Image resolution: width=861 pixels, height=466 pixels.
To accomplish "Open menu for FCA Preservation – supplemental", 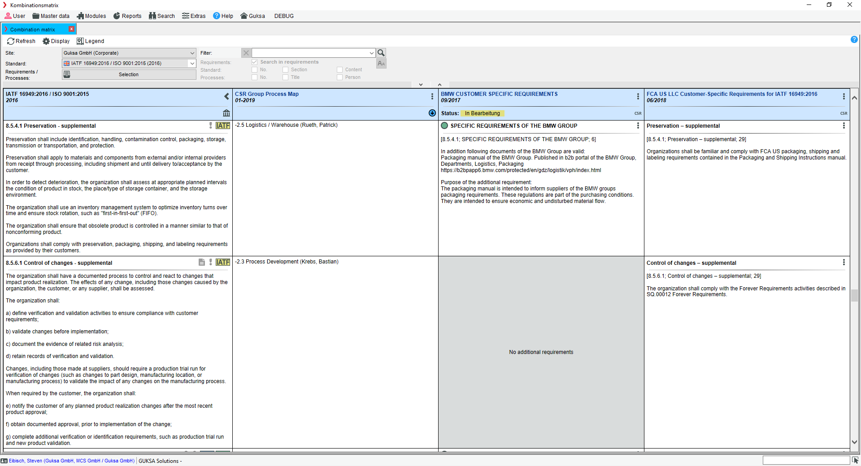I will click(x=844, y=125).
